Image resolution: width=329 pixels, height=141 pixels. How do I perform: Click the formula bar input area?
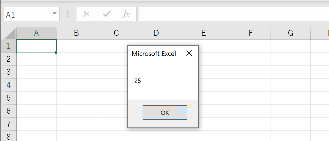[x=233, y=14]
